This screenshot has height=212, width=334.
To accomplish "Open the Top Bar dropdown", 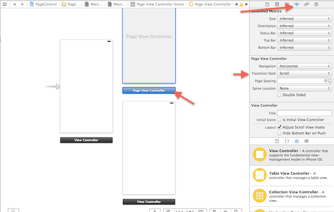I will (304, 41).
